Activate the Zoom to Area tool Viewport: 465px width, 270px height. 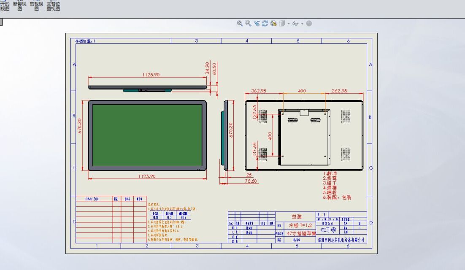(x=248, y=24)
